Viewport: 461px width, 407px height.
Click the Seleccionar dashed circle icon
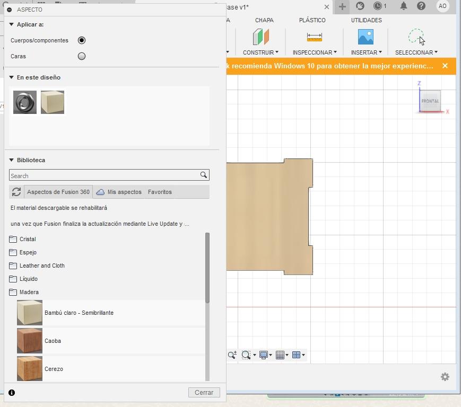coord(416,37)
